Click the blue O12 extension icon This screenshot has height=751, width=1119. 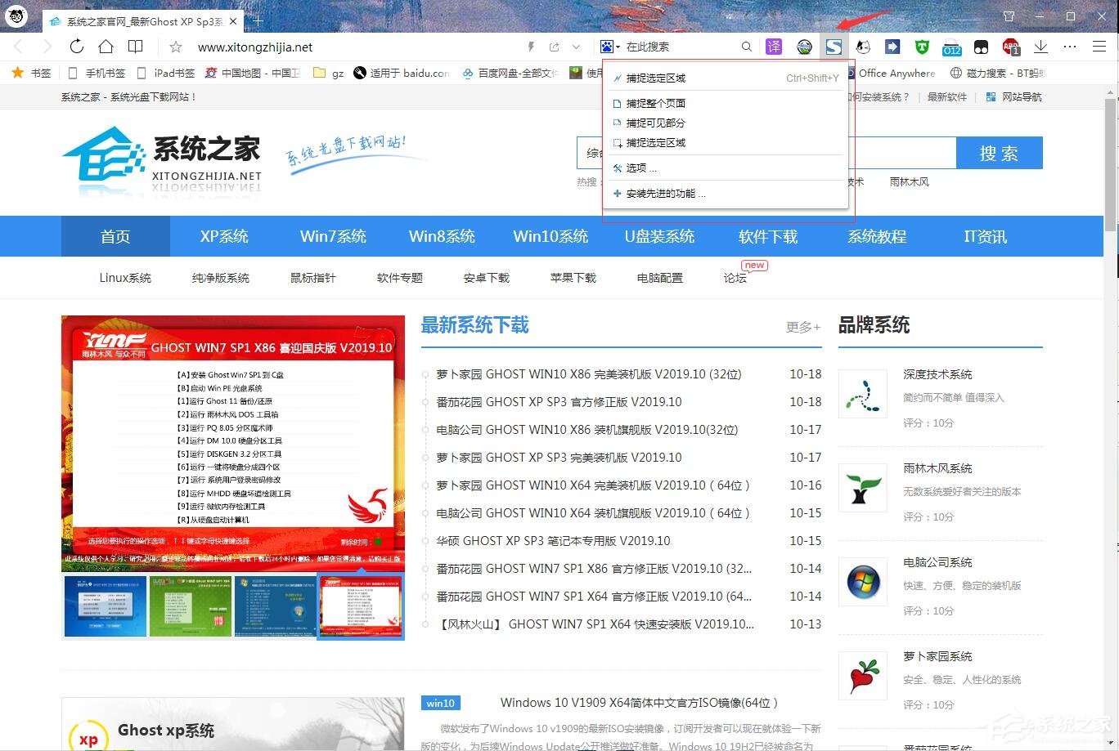point(951,47)
